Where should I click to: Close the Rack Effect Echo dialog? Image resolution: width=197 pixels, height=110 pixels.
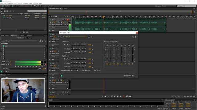click(x=137, y=33)
